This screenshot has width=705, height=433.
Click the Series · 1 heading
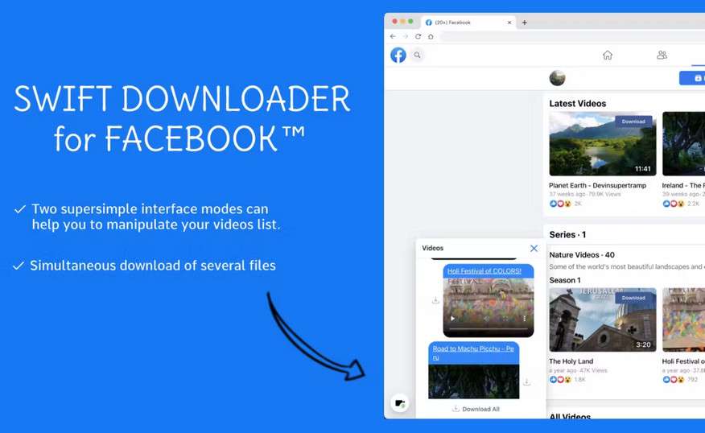pyautogui.click(x=567, y=235)
